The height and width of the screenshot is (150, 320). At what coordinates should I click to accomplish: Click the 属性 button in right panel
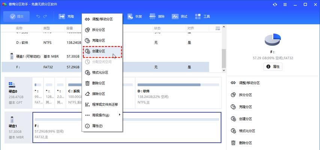[x=273, y=66]
